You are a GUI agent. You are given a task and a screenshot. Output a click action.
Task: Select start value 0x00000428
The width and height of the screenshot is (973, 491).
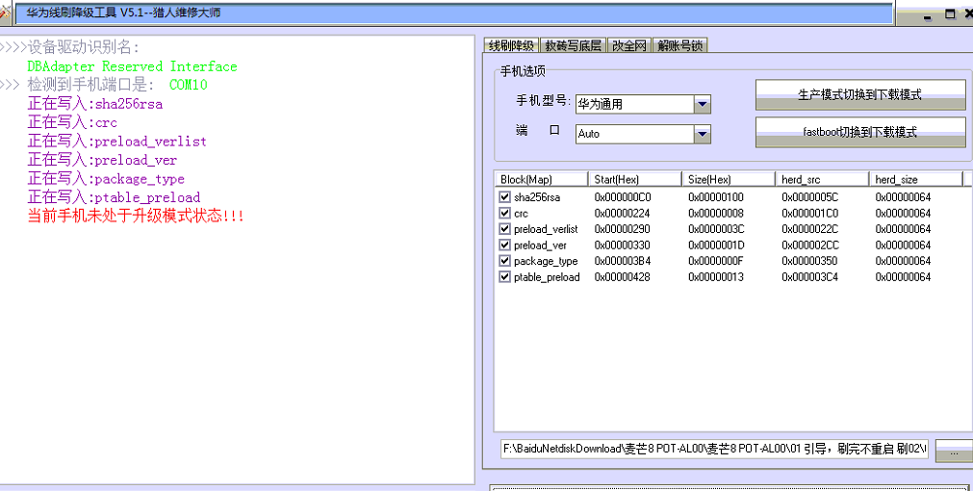pyautogui.click(x=623, y=277)
